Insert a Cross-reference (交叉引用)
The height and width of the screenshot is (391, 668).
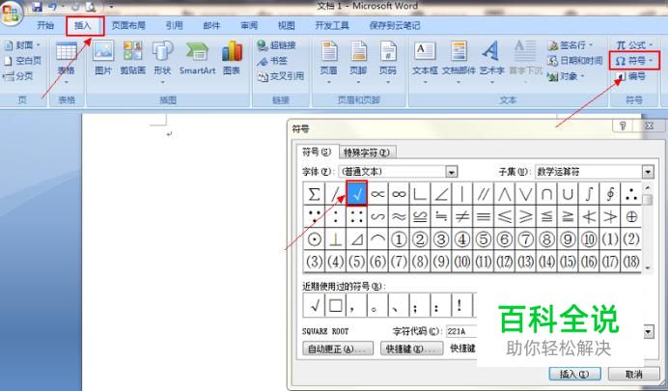click(281, 76)
